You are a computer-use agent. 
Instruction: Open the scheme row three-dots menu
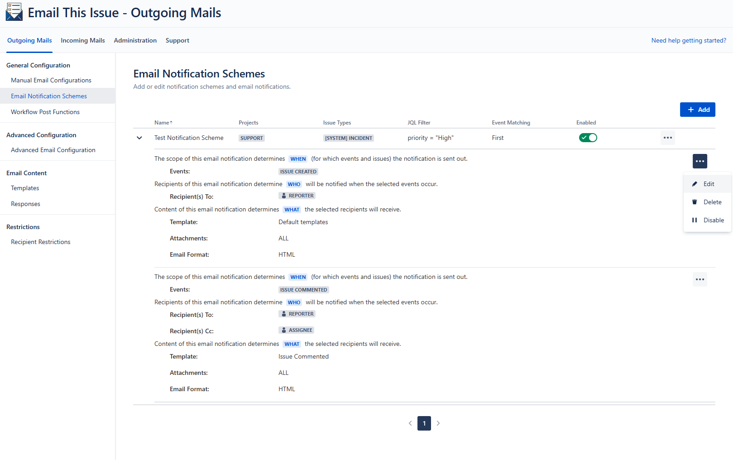667,138
